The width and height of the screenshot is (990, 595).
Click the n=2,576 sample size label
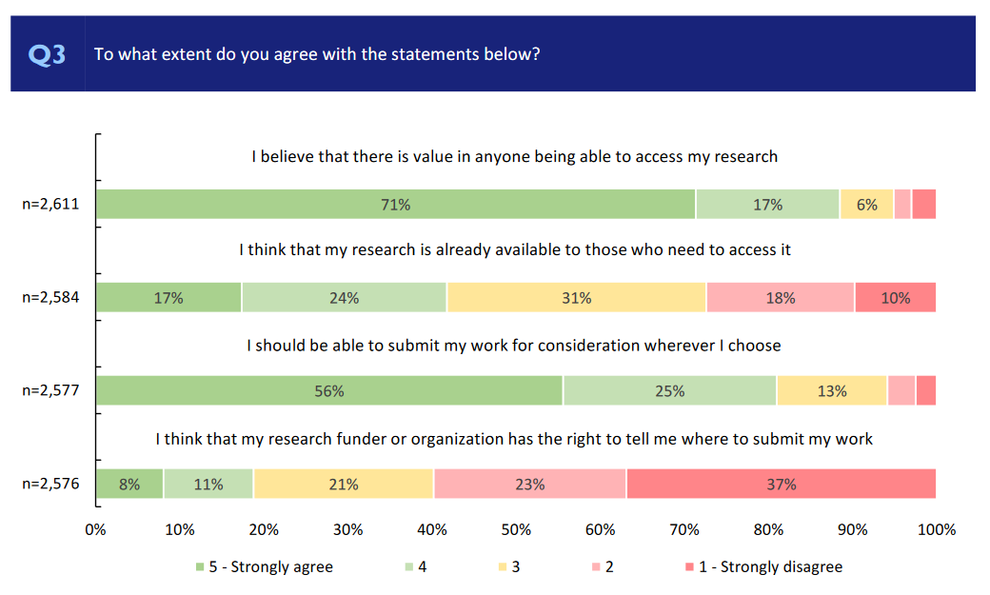pyautogui.click(x=50, y=485)
